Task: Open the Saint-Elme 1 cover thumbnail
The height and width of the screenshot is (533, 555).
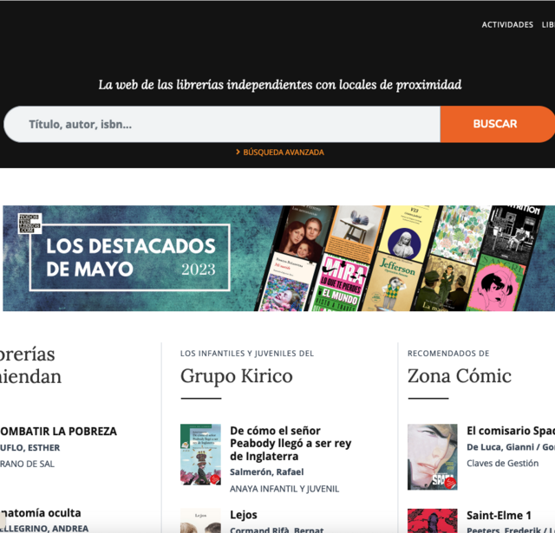Action: (x=432, y=521)
